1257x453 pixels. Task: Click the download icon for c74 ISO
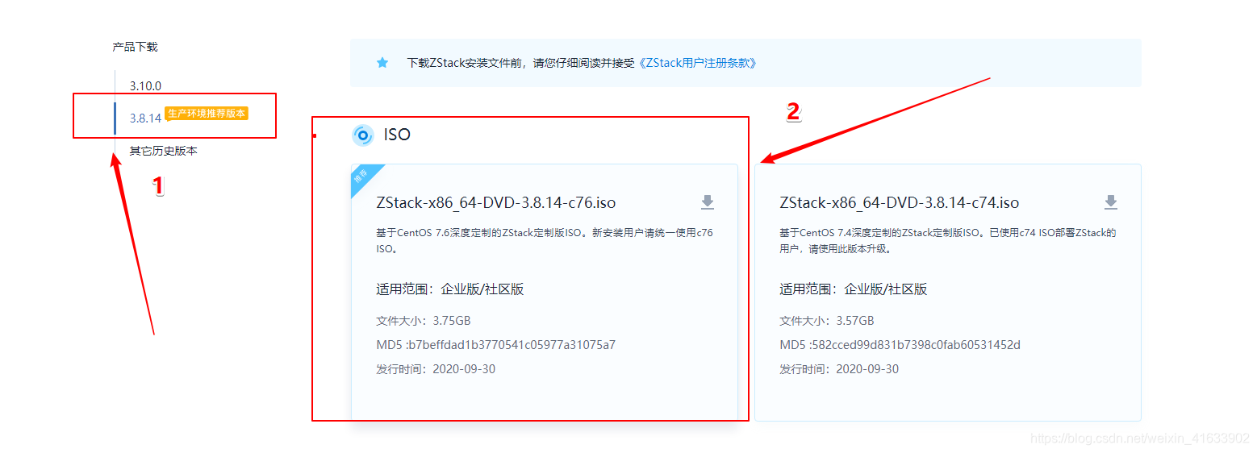click(1111, 202)
